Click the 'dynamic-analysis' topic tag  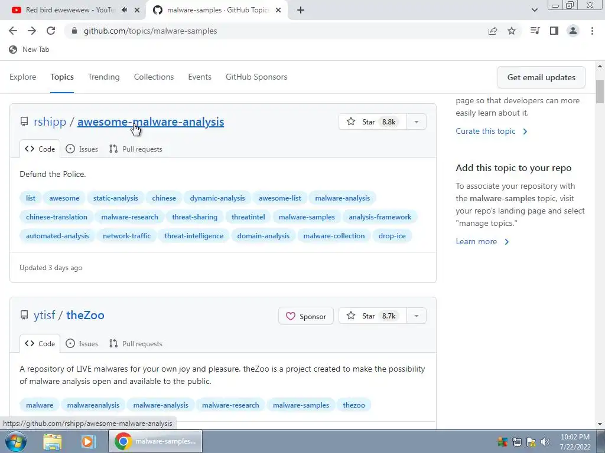pos(217,198)
